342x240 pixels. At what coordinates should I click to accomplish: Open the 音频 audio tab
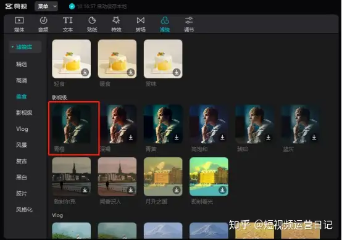pos(43,25)
